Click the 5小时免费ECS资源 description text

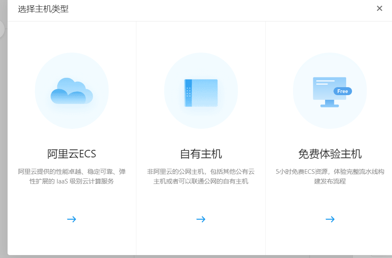pos(330,176)
